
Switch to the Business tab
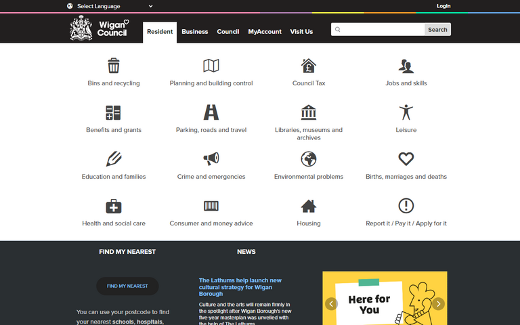[195, 32]
